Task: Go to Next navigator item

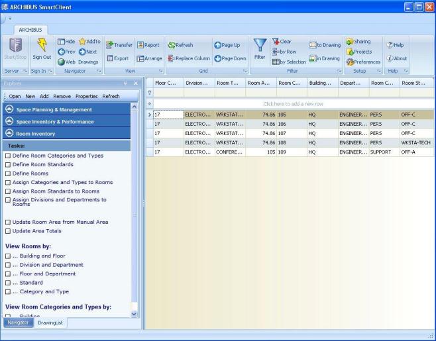Action: [88, 52]
